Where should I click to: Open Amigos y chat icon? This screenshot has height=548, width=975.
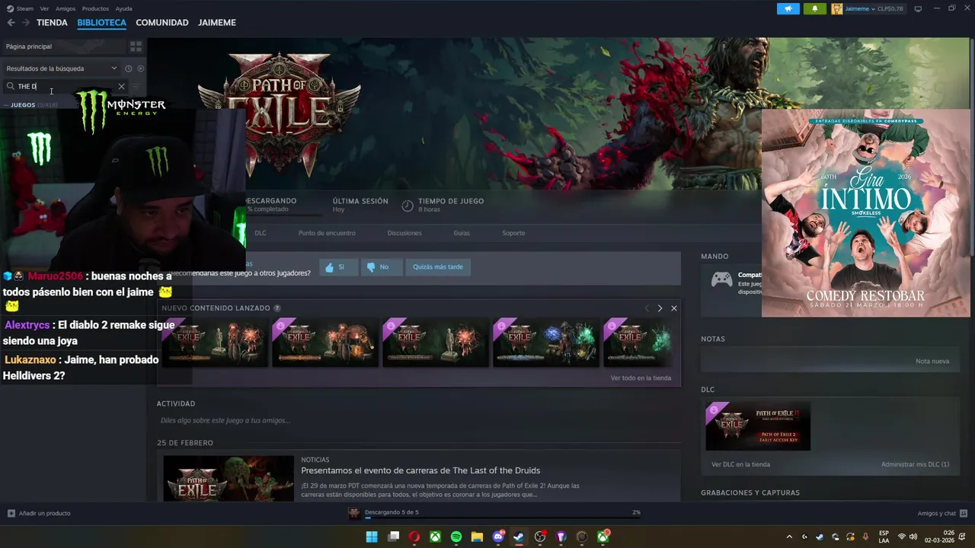pyautogui.click(x=964, y=513)
